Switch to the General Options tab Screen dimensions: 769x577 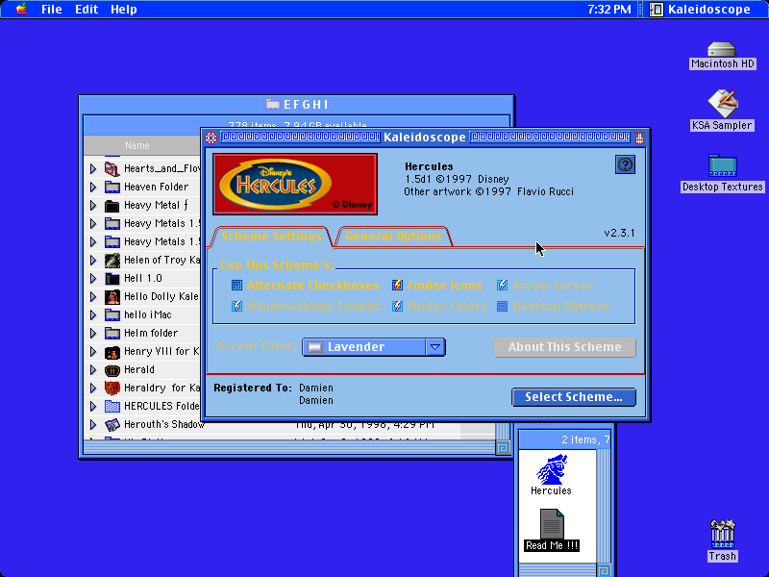point(393,237)
